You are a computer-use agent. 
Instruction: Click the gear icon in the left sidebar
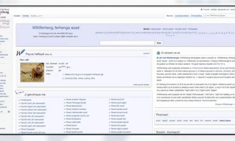(8, 112)
